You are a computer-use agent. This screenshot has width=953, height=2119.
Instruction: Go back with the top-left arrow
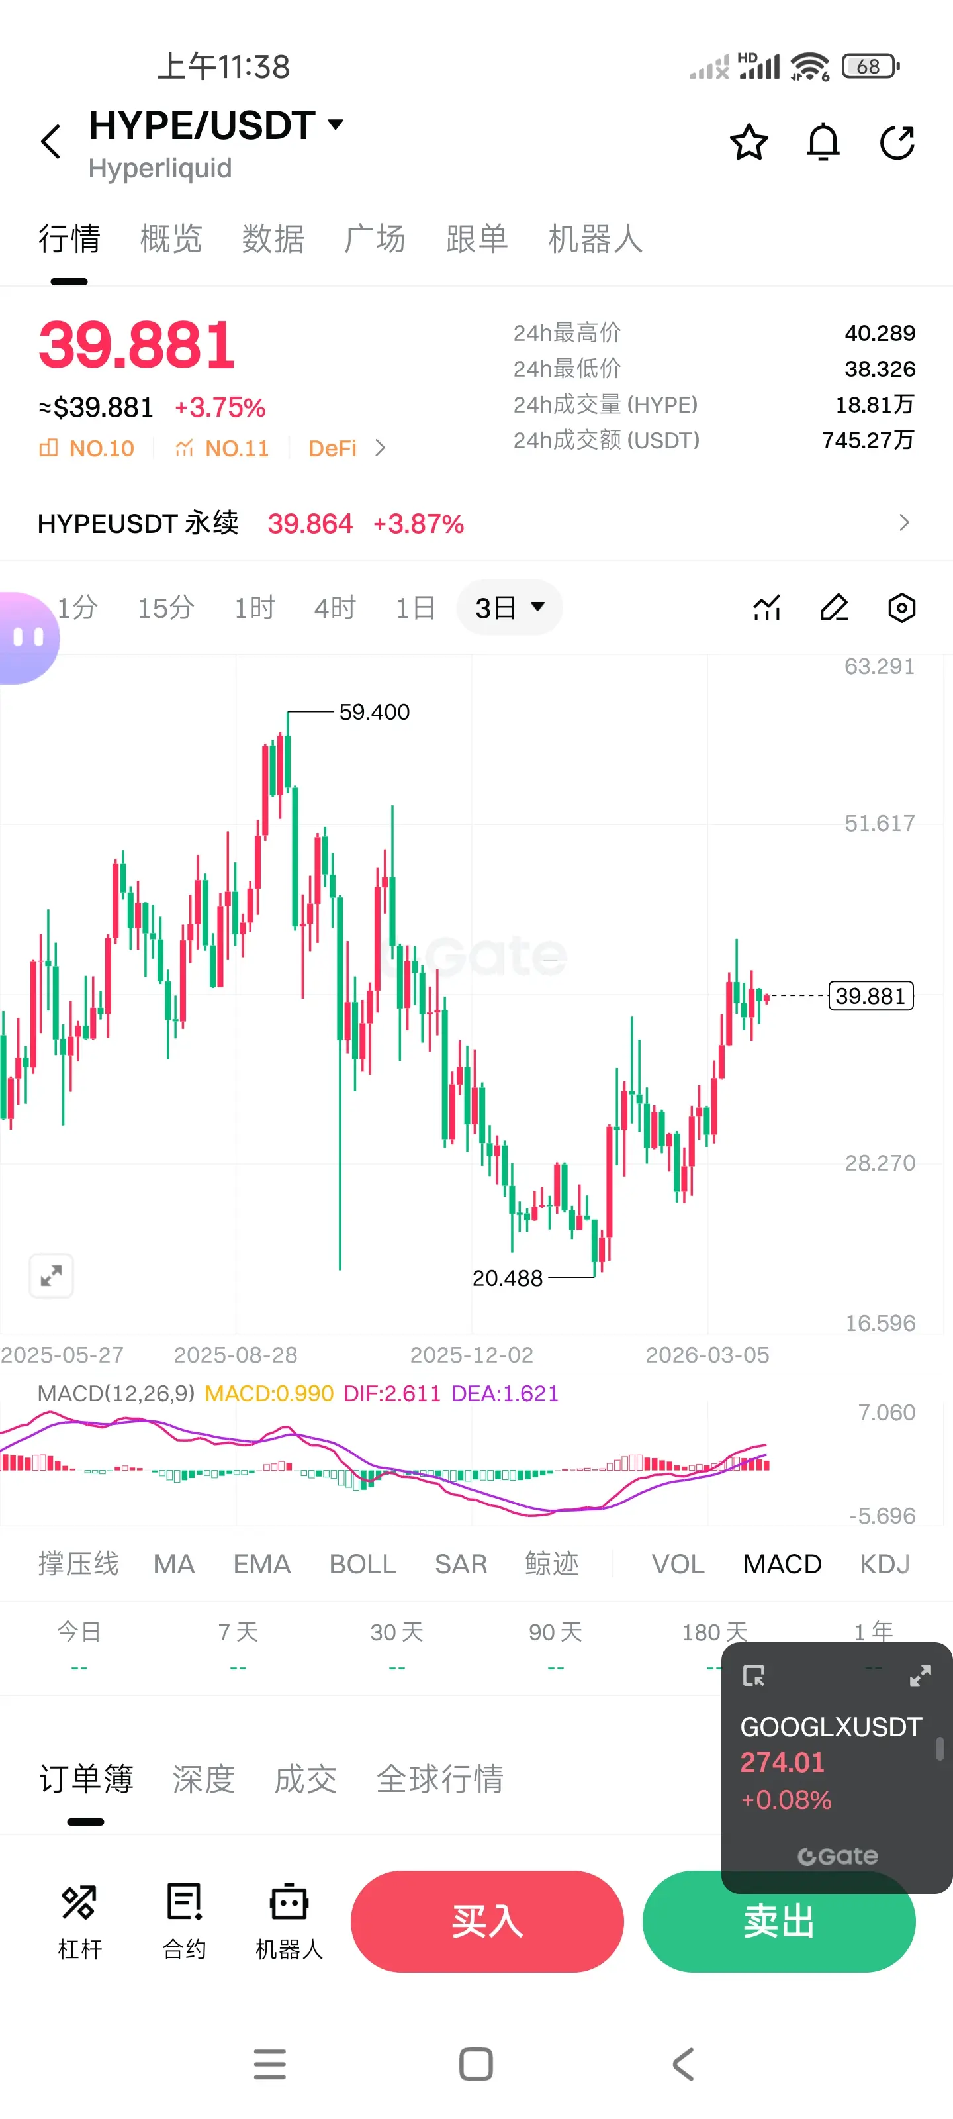click(x=51, y=142)
